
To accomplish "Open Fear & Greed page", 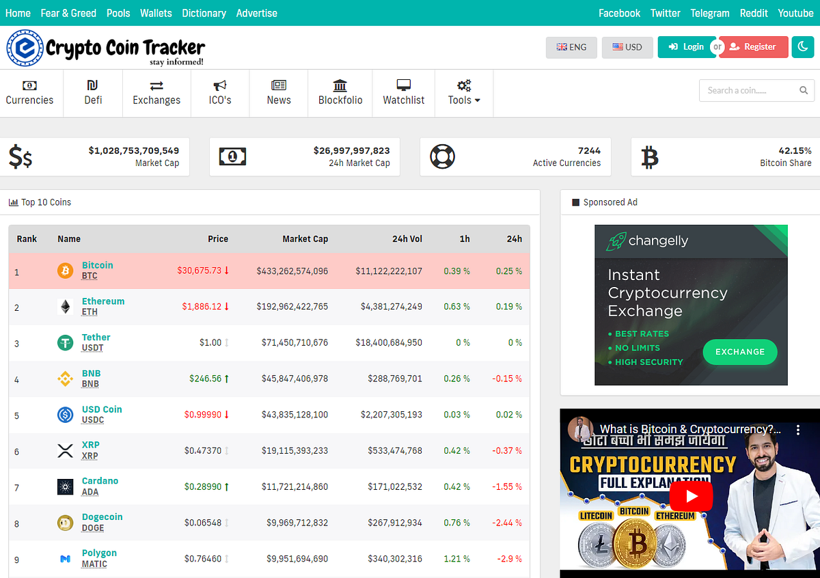I will [x=68, y=13].
